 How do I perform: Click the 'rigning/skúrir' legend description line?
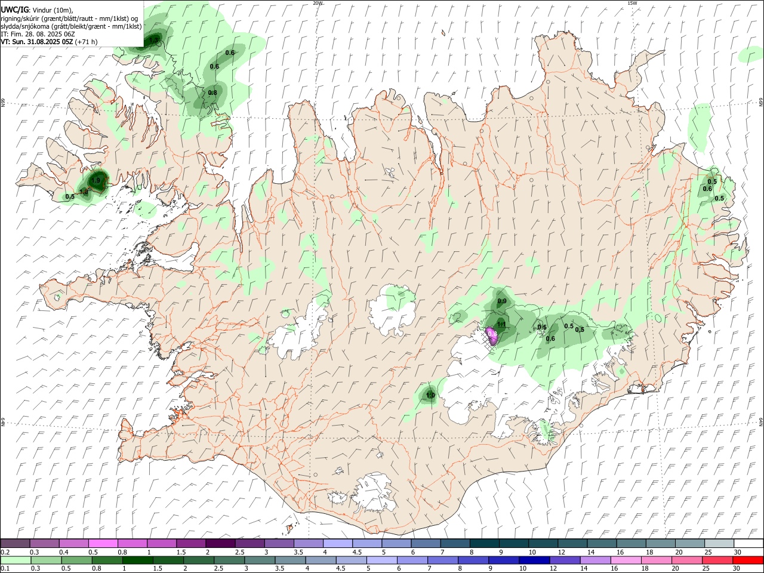(x=69, y=18)
